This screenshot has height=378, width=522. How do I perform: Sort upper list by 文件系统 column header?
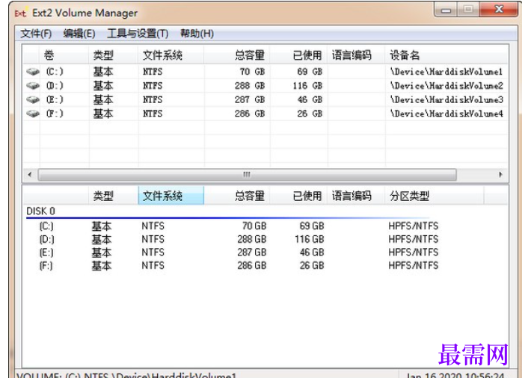point(171,55)
